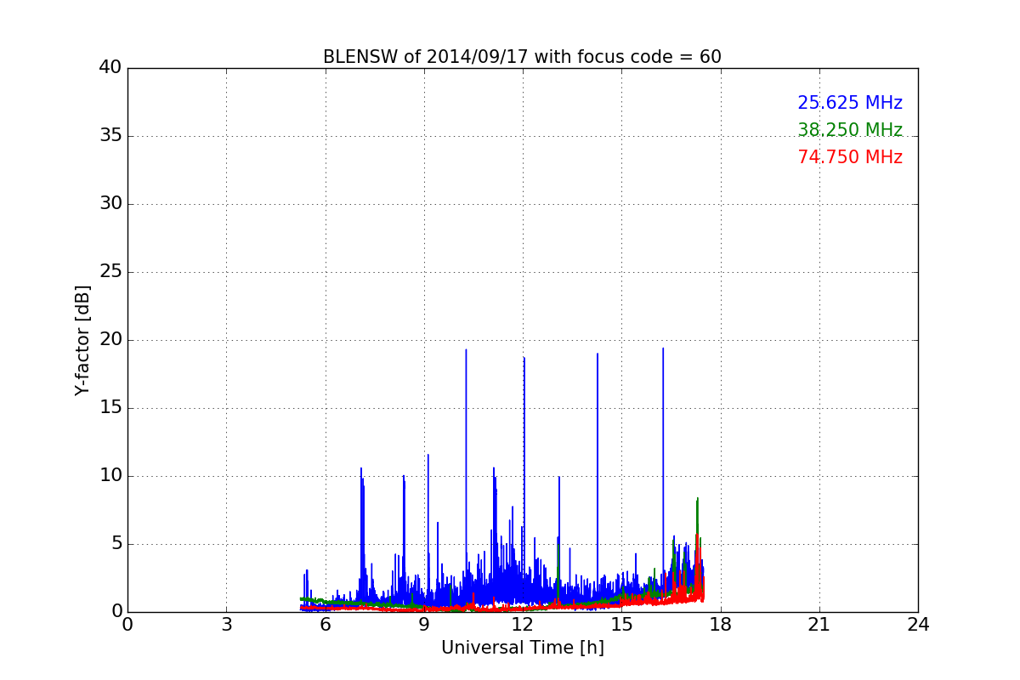Click the blue peak near 9.1 h

428,455
